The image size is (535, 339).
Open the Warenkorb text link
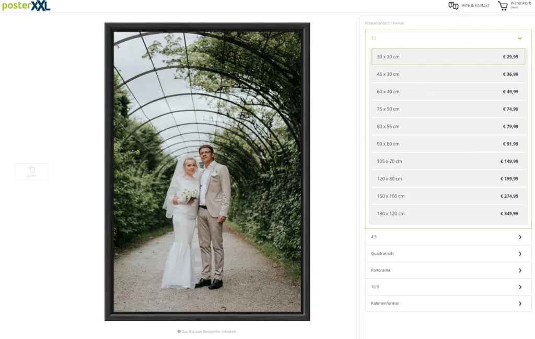click(x=520, y=4)
